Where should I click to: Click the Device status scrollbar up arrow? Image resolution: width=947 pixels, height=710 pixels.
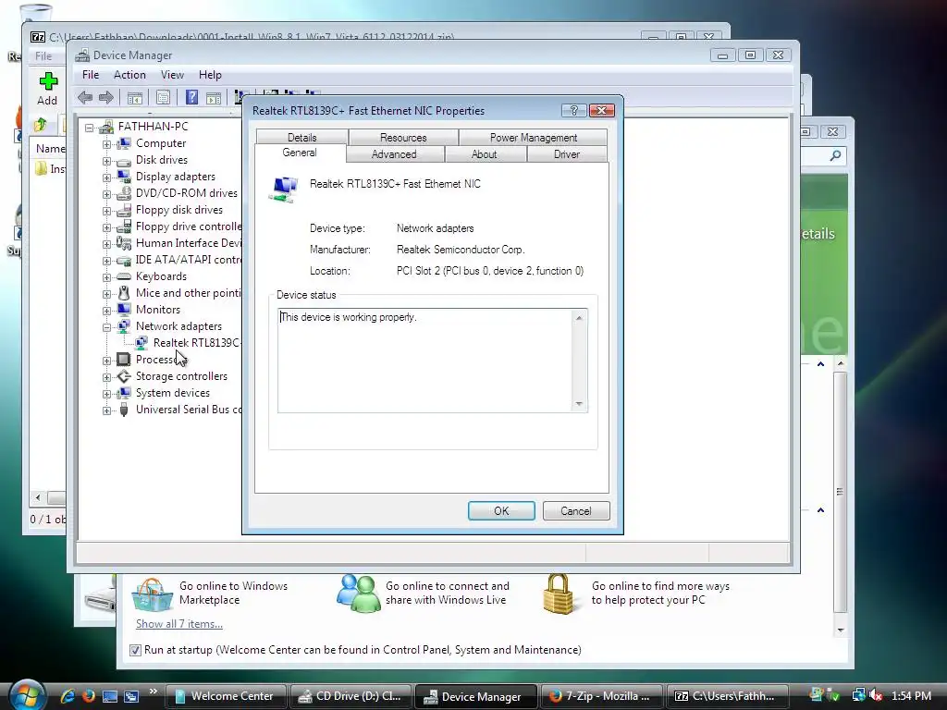click(x=579, y=318)
